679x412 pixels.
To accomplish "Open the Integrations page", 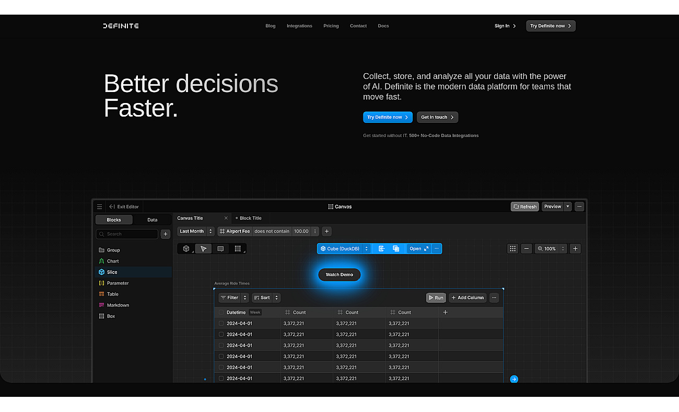I will (299, 26).
